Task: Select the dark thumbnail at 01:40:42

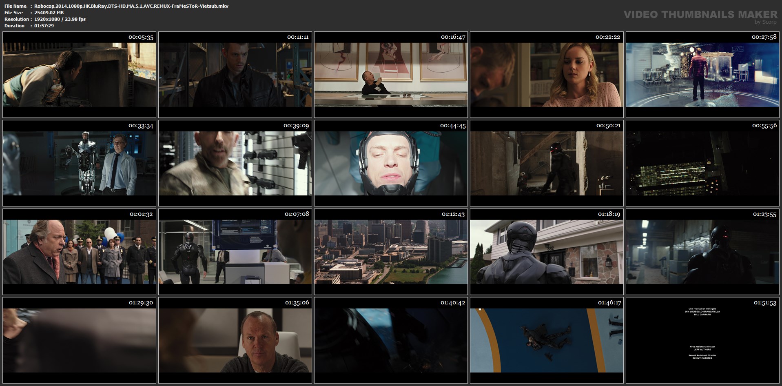Action: (x=391, y=340)
